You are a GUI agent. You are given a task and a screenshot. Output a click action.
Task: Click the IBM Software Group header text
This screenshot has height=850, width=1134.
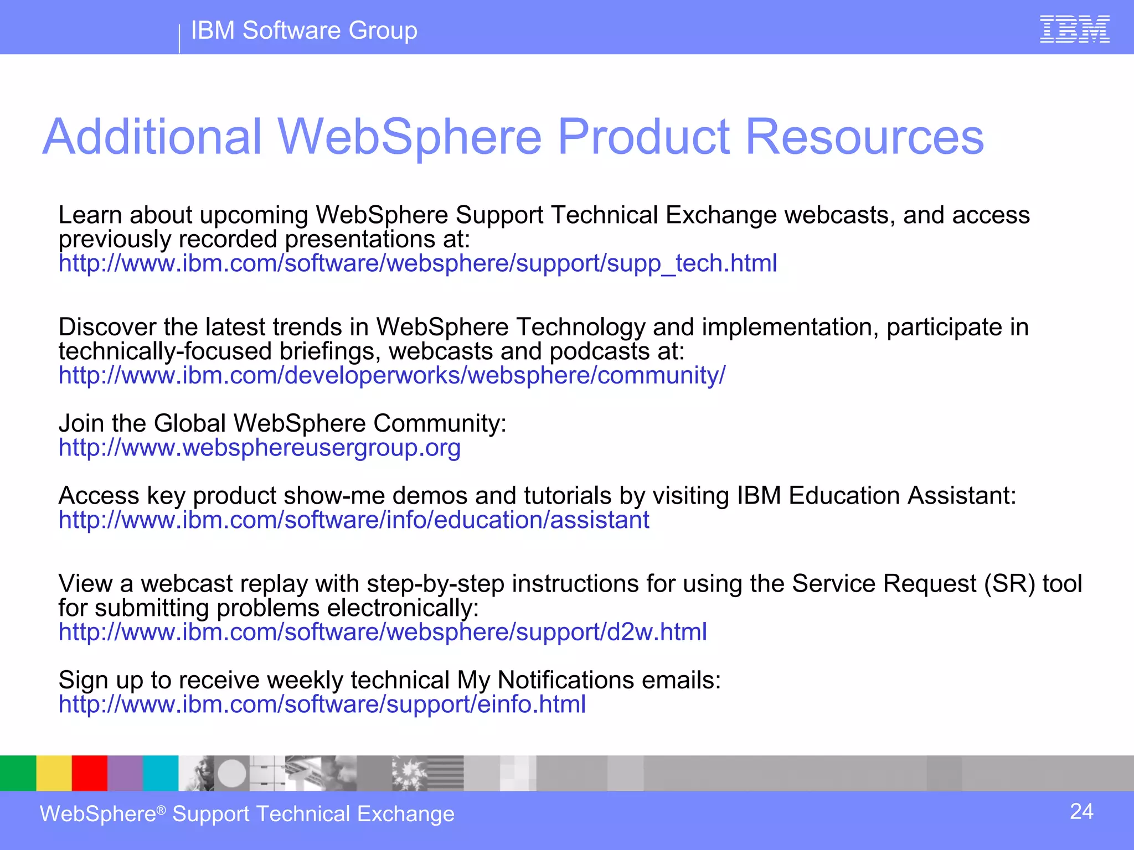tap(304, 30)
